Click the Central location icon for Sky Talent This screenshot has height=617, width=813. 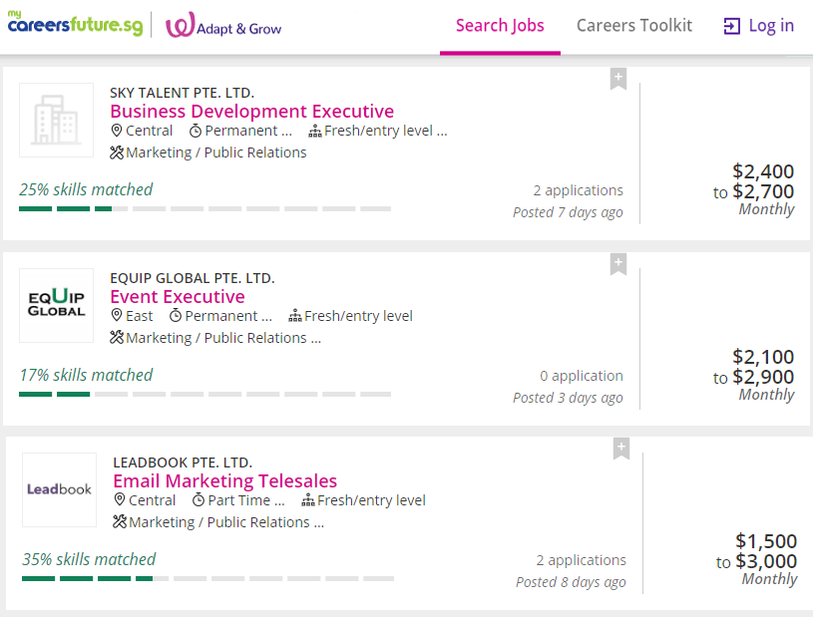coord(116,132)
